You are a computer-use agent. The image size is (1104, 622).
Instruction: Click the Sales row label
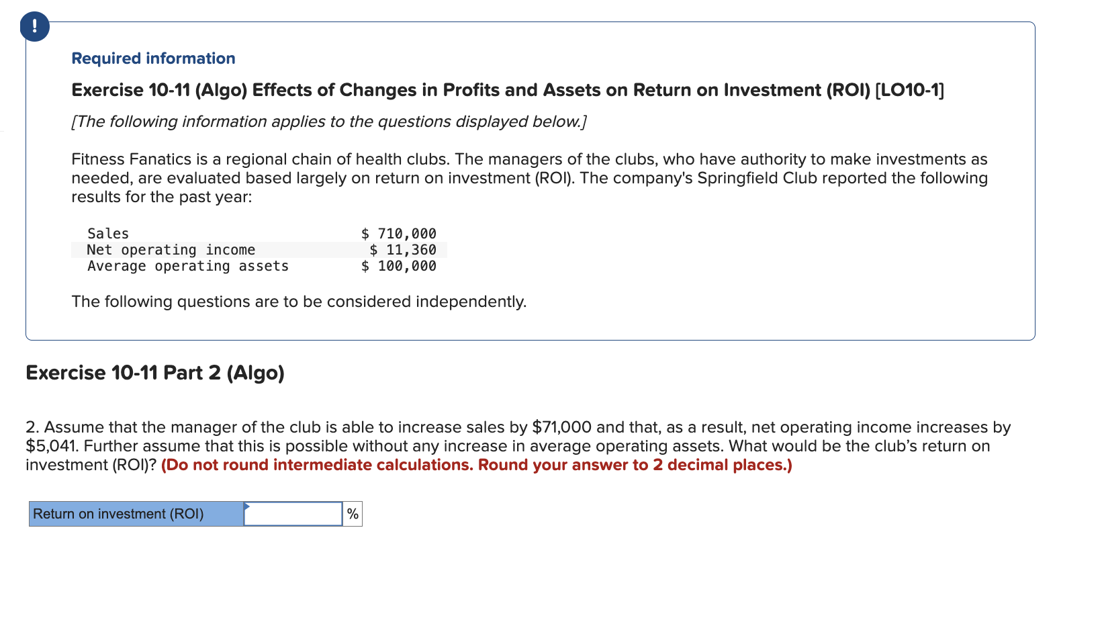coord(107,233)
